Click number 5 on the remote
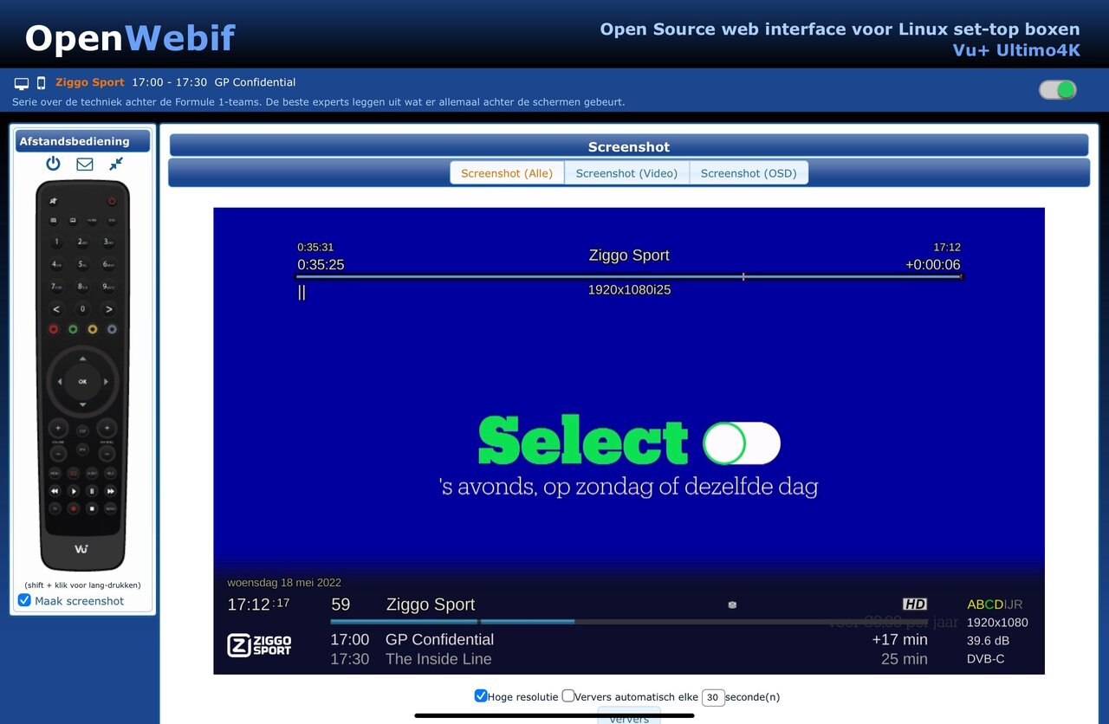The image size is (1109, 724). (x=82, y=264)
